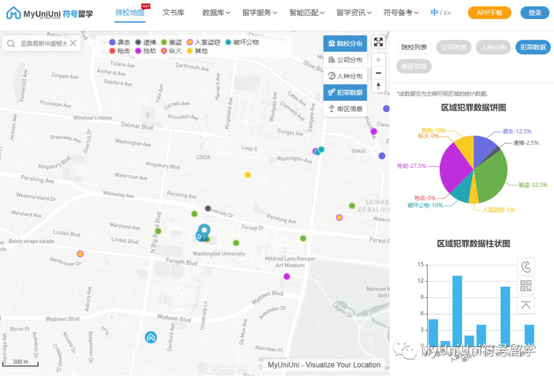554x376 pixels.
Task: Toggle 院校分布 map layer
Action: [x=345, y=43]
